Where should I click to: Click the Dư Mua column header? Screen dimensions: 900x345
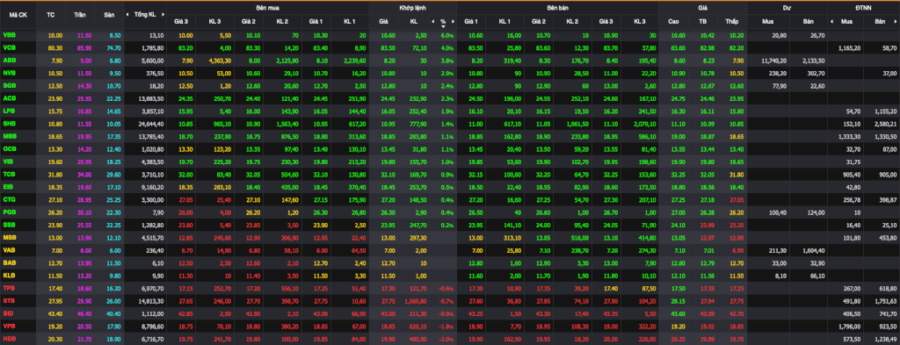pos(767,21)
